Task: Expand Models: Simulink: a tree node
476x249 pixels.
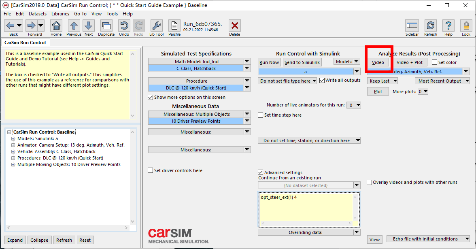Action: 13,138
